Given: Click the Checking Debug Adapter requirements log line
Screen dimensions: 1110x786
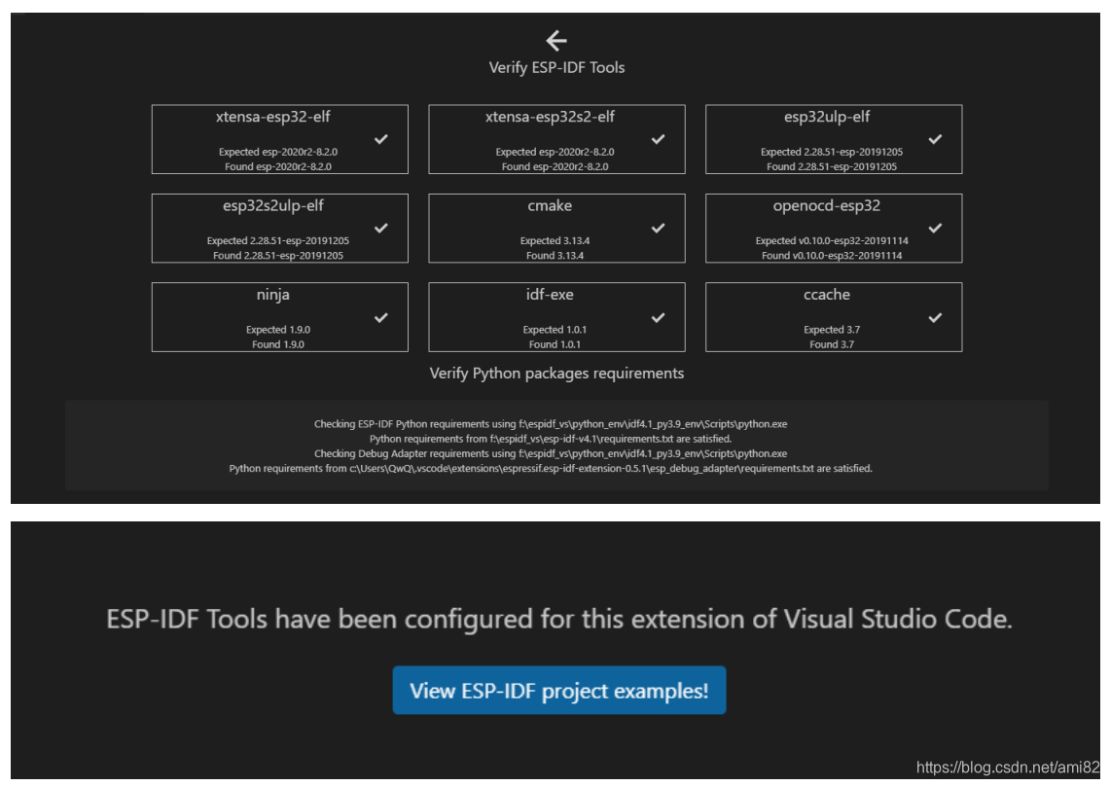Looking at the screenshot, I should pyautogui.click(x=551, y=454).
